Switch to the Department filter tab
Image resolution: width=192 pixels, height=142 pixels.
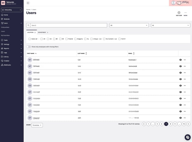pos(43,32)
